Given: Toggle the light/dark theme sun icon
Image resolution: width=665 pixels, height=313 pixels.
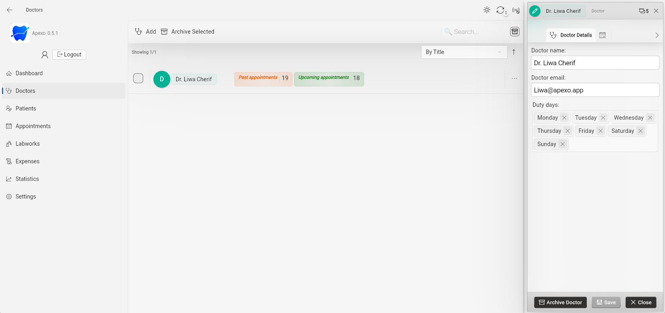Looking at the screenshot, I should coord(487,10).
